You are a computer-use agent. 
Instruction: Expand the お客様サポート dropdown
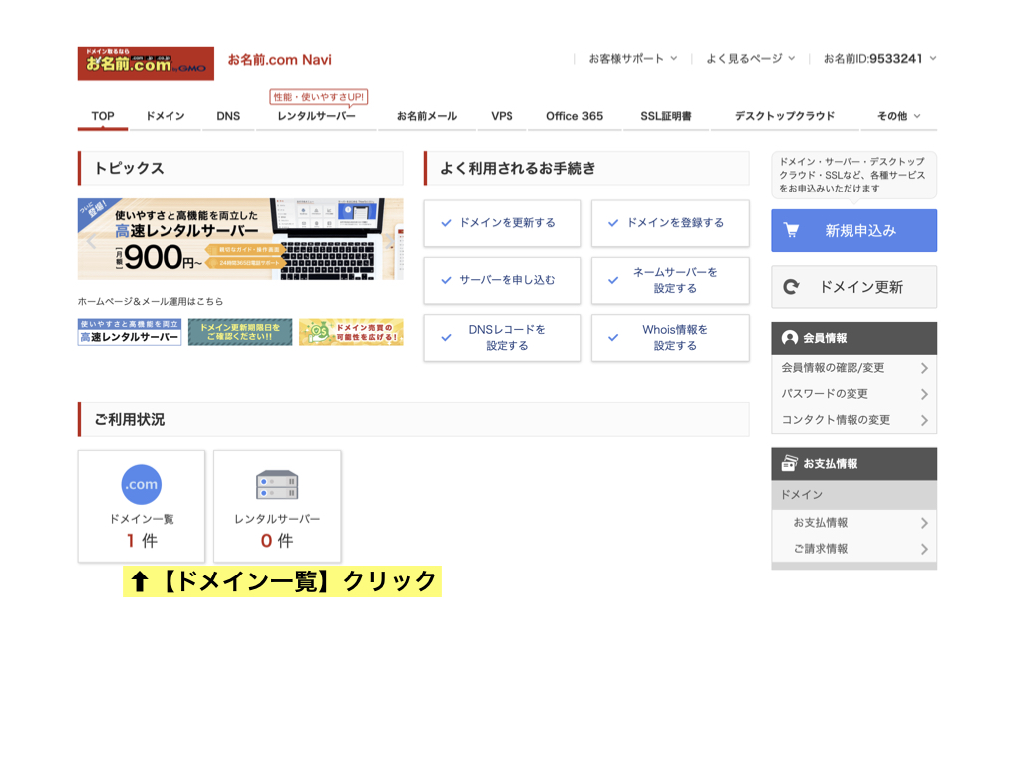[x=633, y=59]
